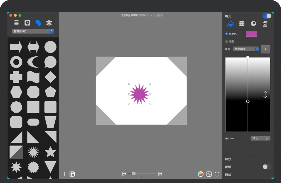The width and height of the screenshot is (281, 183).
Task: Toggle the 填充 fill switch off
Action: click(267, 16)
